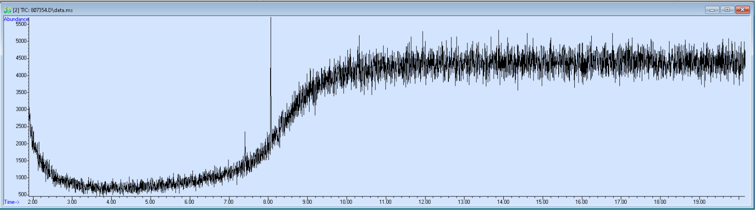755x210 pixels.
Task: Click the 5500 abundance tick label
Action: pyautogui.click(x=22, y=24)
